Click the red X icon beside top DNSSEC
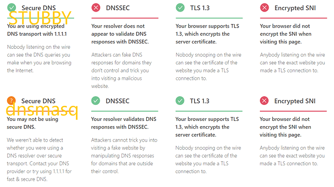 (96, 8)
